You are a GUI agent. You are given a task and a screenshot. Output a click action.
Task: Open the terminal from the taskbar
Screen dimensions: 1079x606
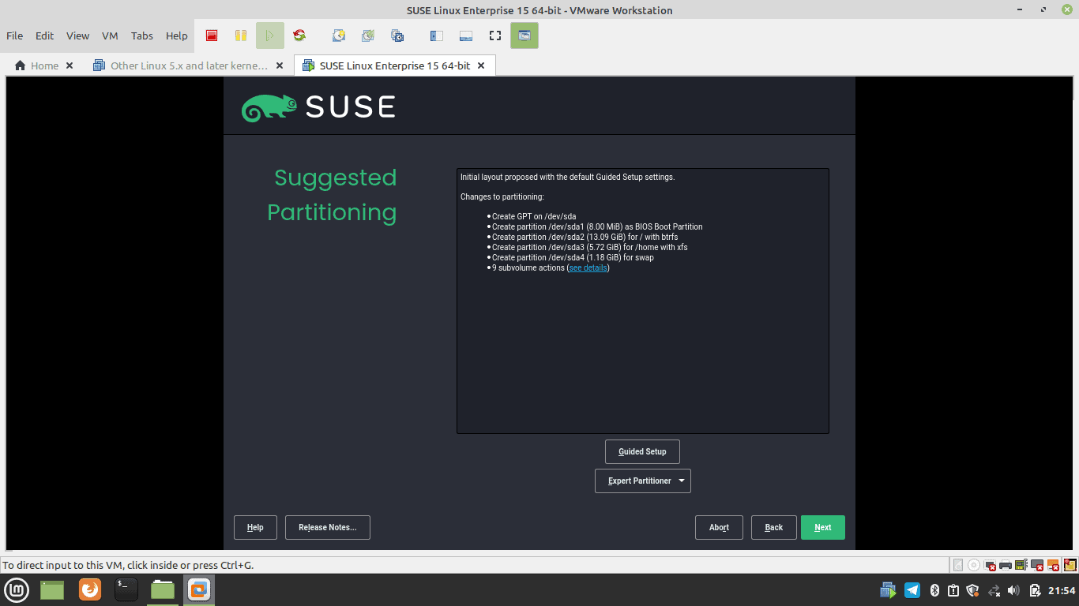click(126, 589)
